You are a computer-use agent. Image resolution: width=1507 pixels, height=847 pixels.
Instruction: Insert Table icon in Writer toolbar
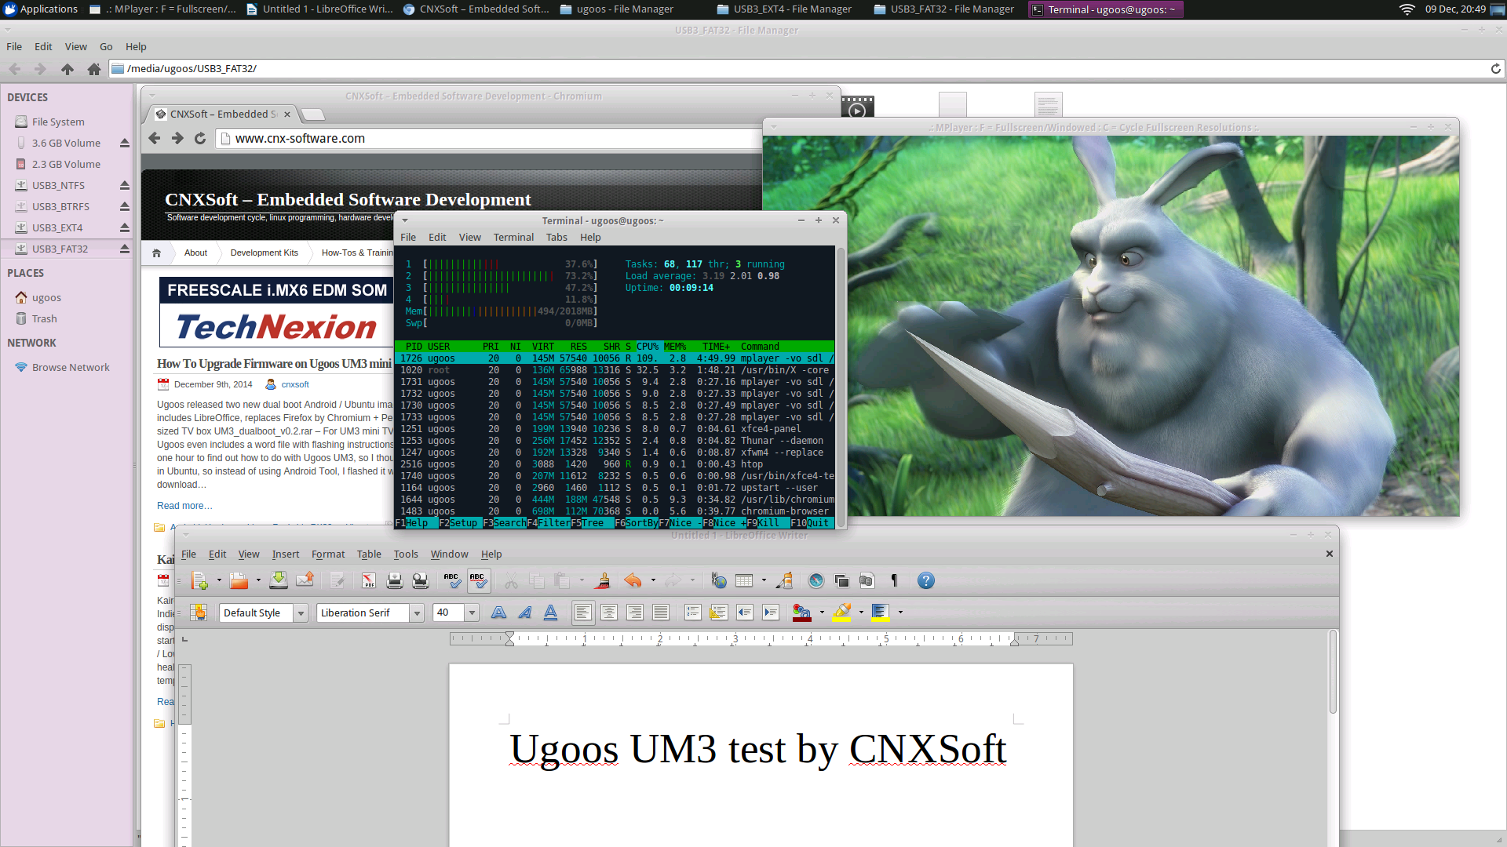point(744,581)
